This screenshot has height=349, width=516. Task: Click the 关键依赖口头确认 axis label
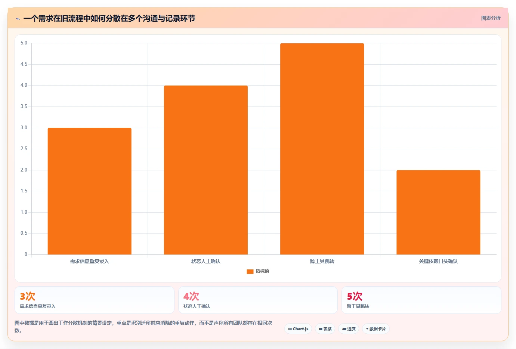tap(438, 261)
